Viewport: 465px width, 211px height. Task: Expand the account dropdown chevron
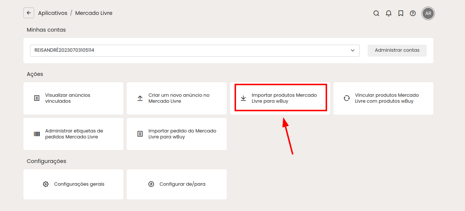353,50
